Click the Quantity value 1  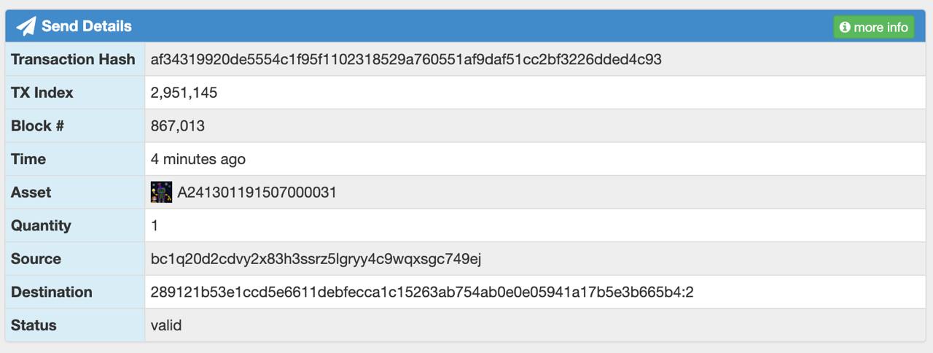(x=155, y=225)
